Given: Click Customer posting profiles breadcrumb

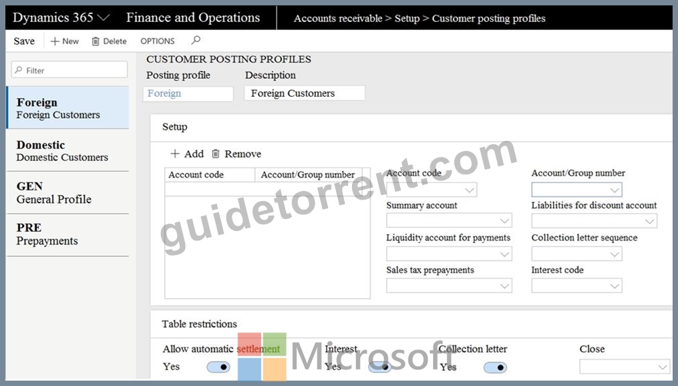Looking at the screenshot, I should pyautogui.click(x=488, y=19).
